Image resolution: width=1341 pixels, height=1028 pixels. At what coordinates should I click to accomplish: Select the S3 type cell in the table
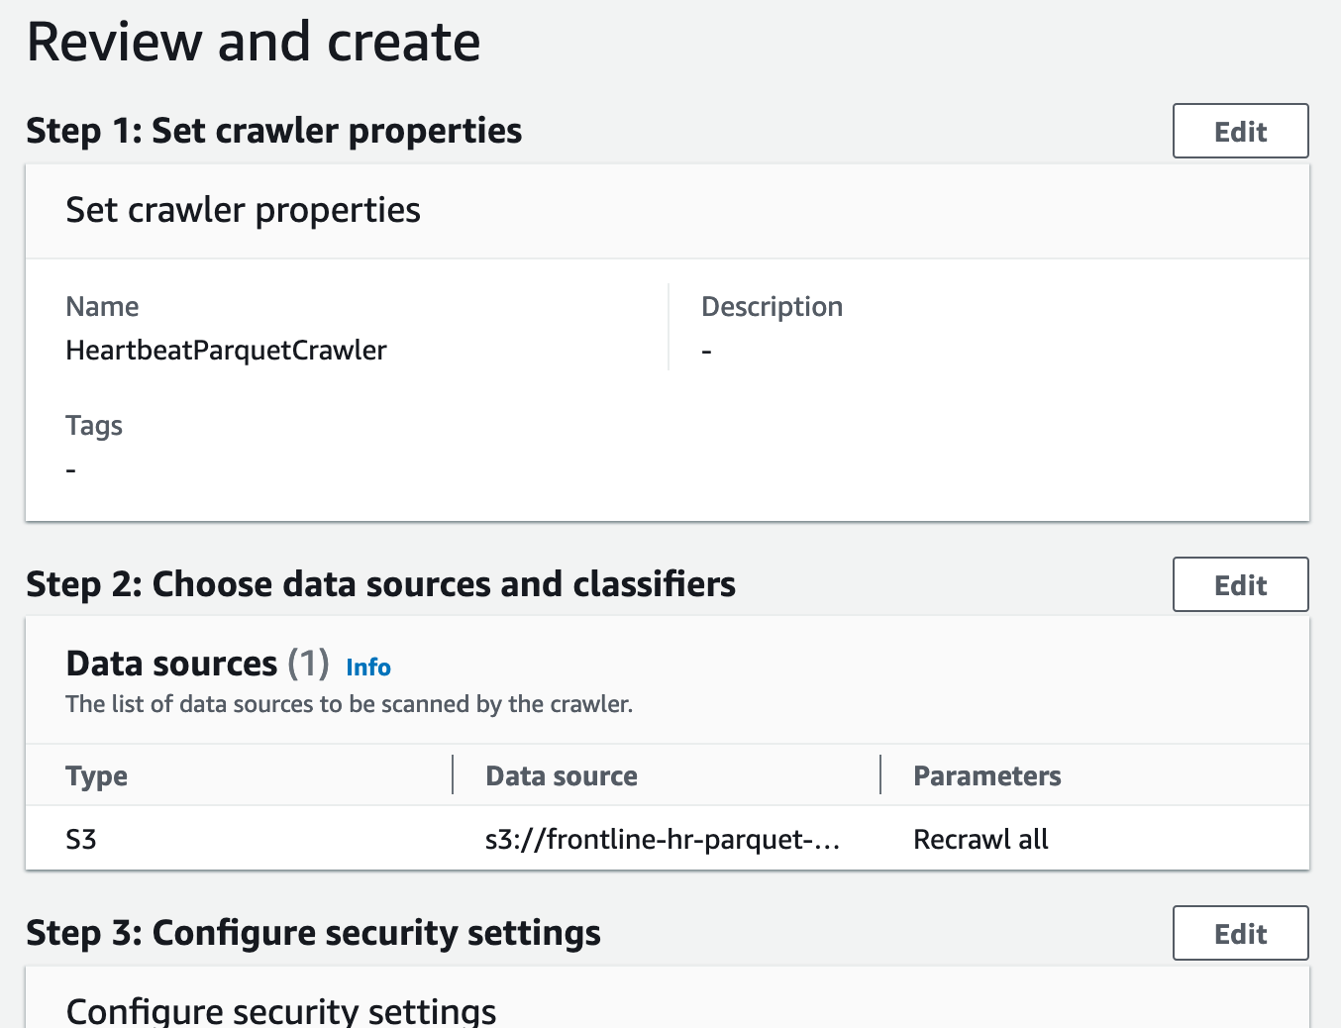[x=81, y=839]
